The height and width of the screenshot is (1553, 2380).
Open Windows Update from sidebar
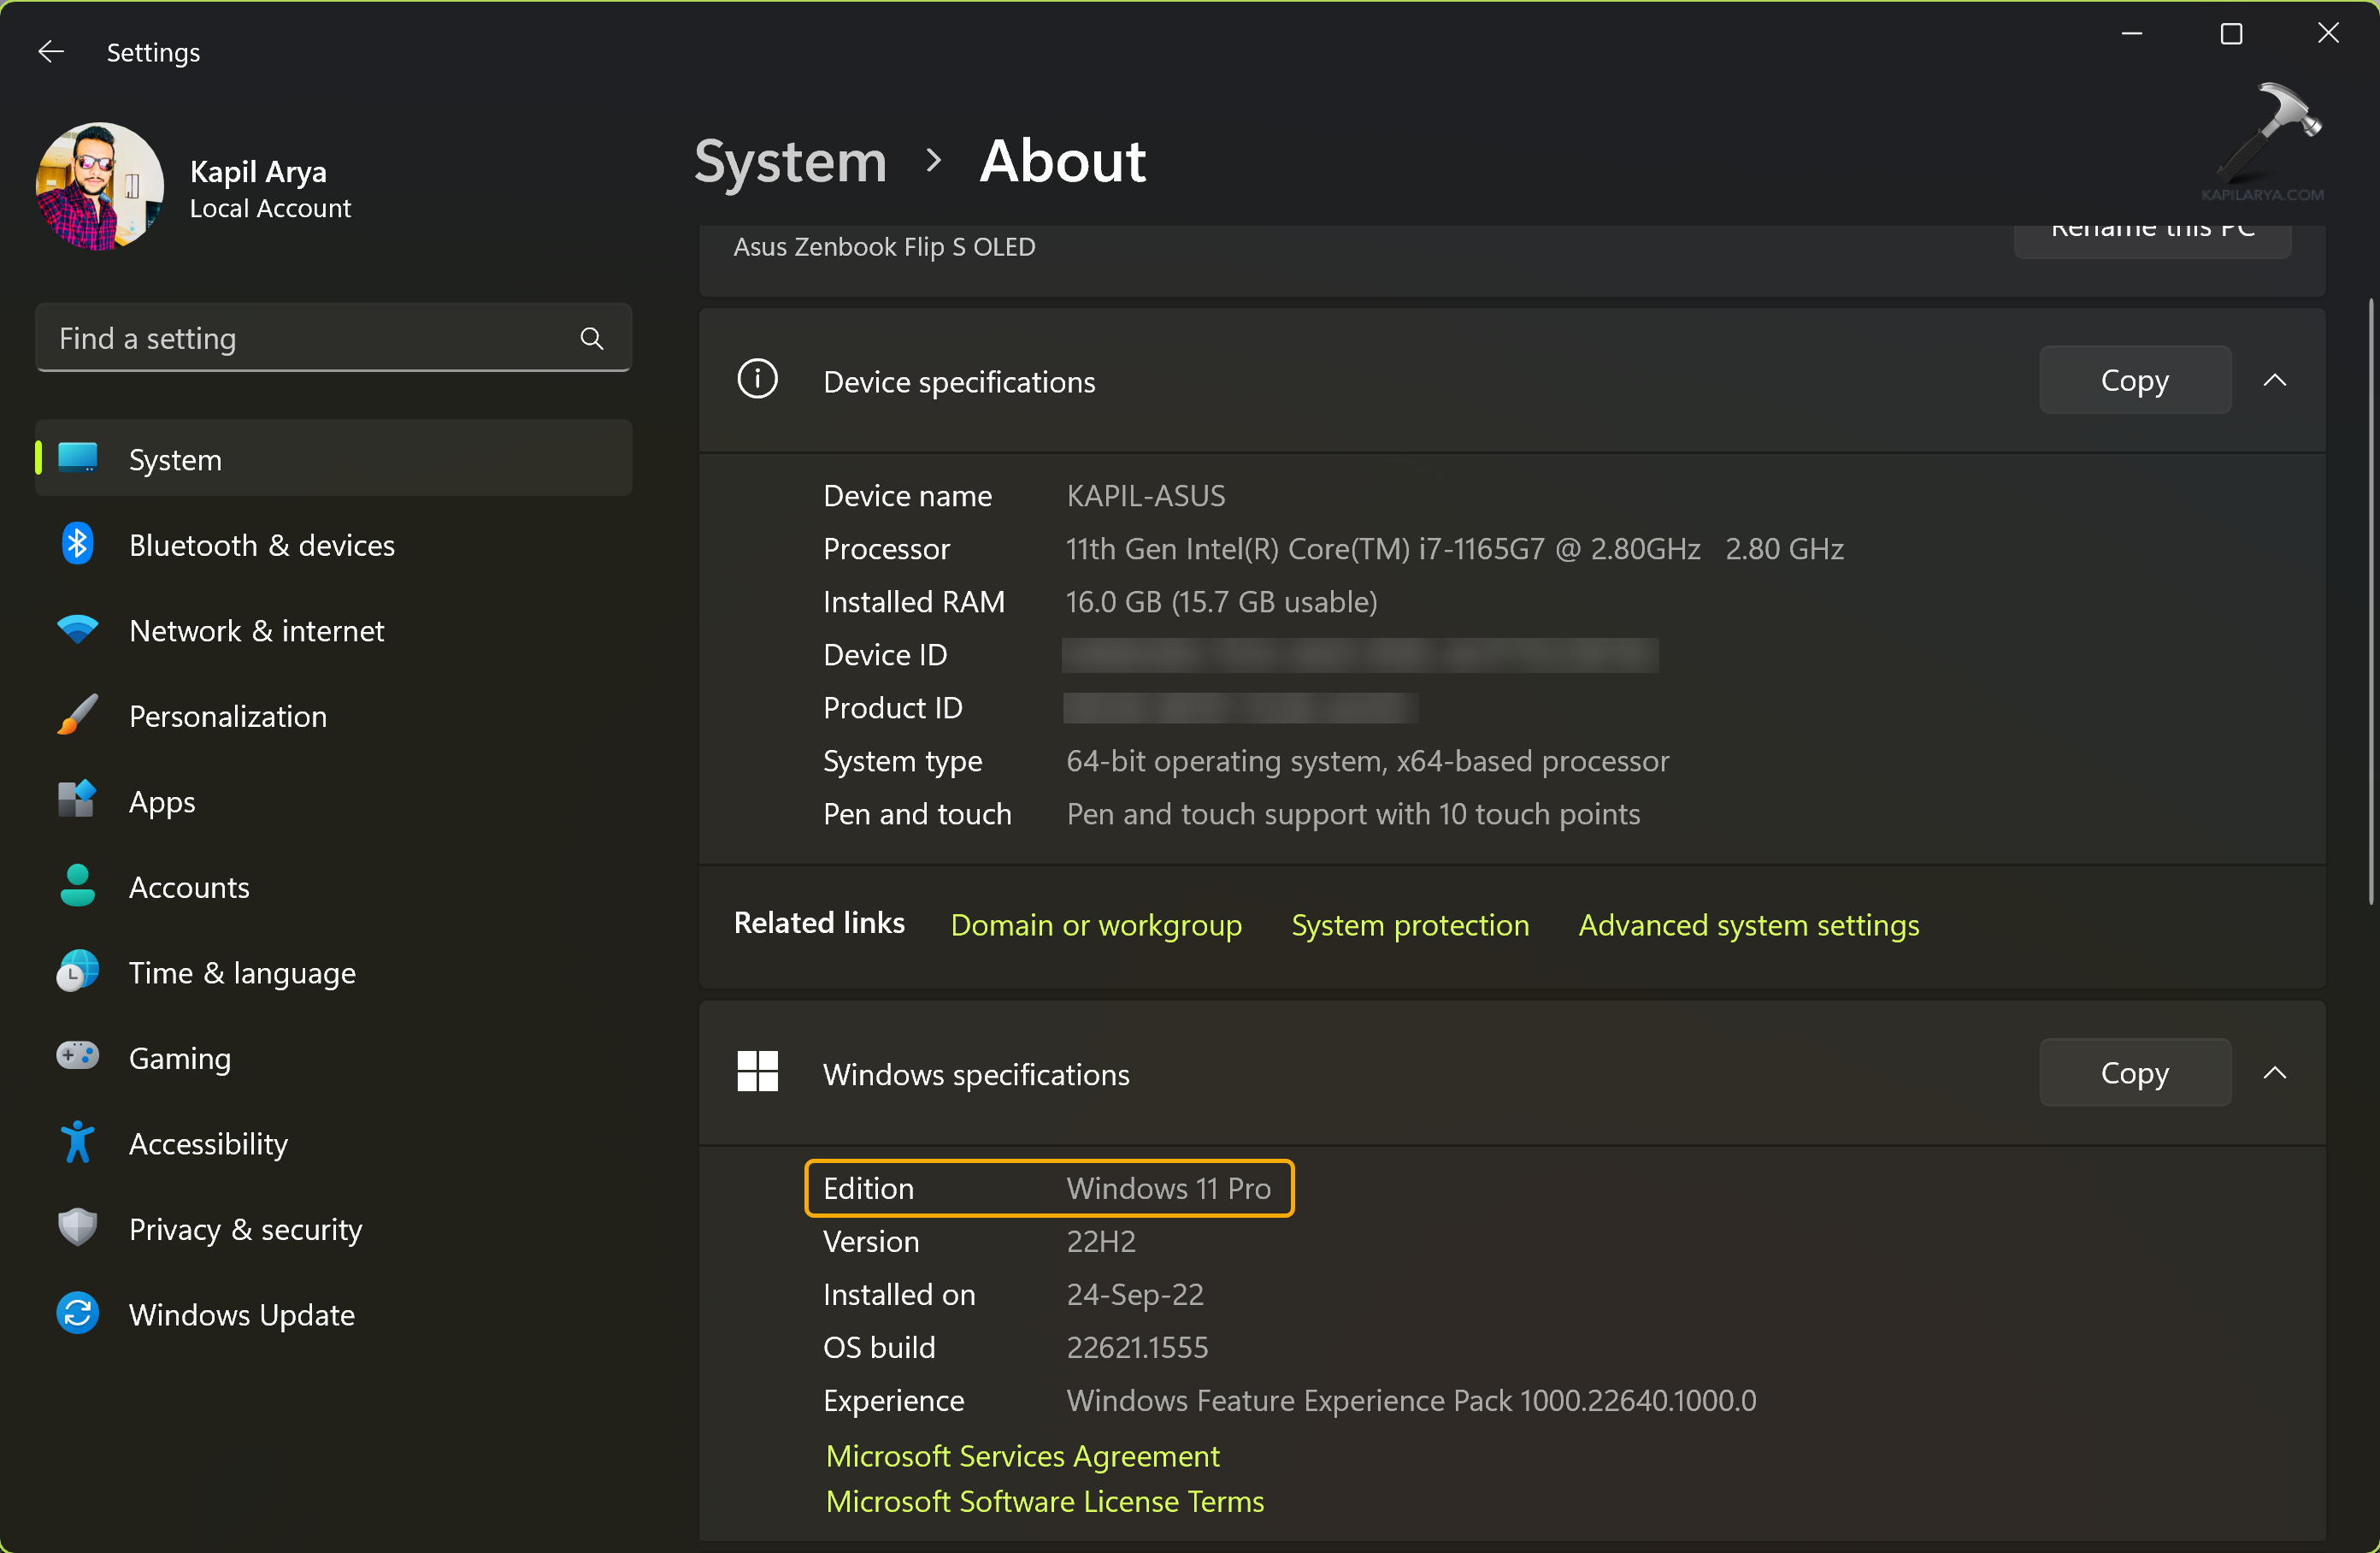tap(241, 1314)
